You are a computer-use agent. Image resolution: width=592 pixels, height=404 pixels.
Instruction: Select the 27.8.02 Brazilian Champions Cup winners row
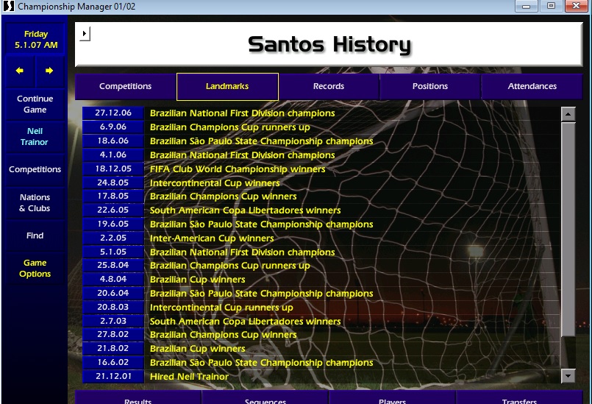(321, 335)
